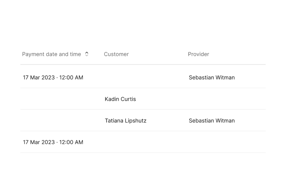Screen dimensions: 286x196
Task: Select Sebastian Witman in the Tatiana Lipshutz row
Action: tap(212, 121)
